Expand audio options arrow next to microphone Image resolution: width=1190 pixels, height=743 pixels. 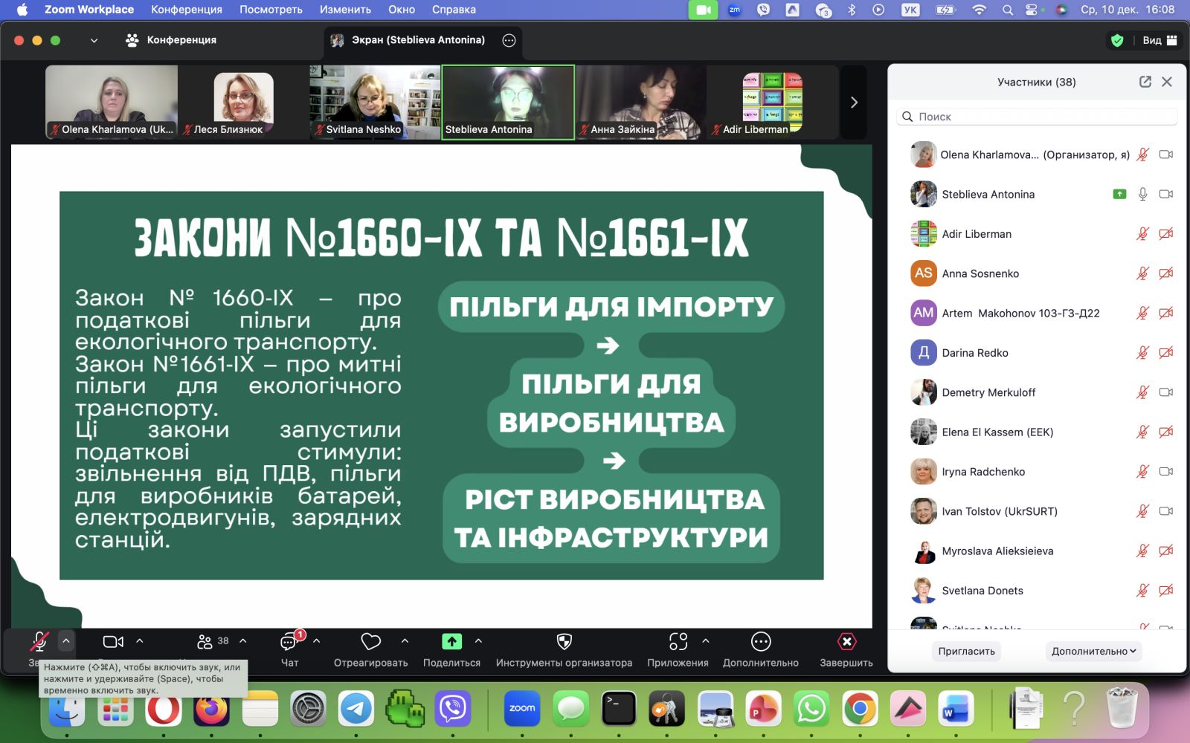[66, 640]
